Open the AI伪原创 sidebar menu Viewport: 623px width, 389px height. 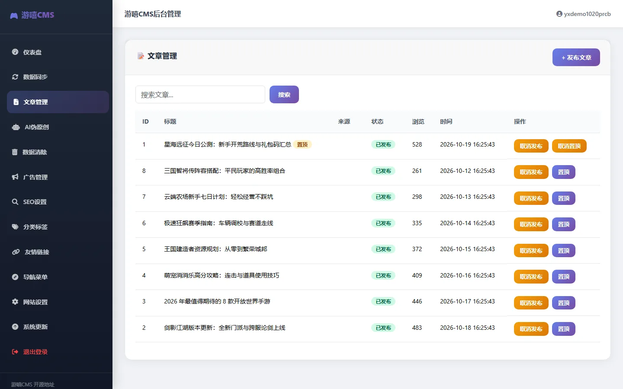[58, 127]
